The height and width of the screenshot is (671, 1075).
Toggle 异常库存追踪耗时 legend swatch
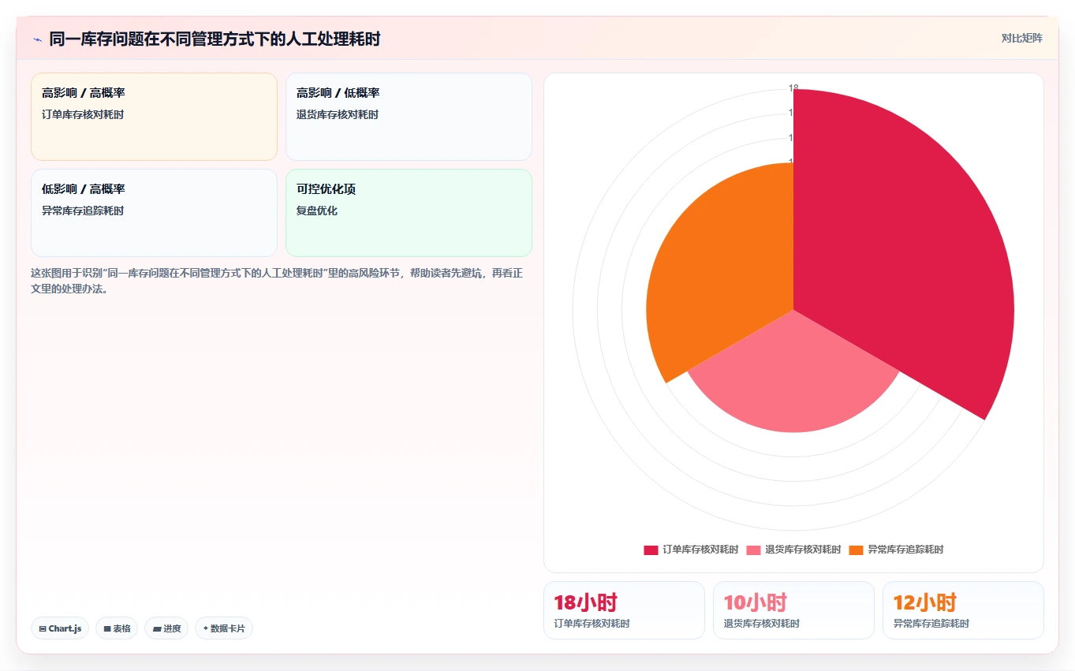[856, 550]
